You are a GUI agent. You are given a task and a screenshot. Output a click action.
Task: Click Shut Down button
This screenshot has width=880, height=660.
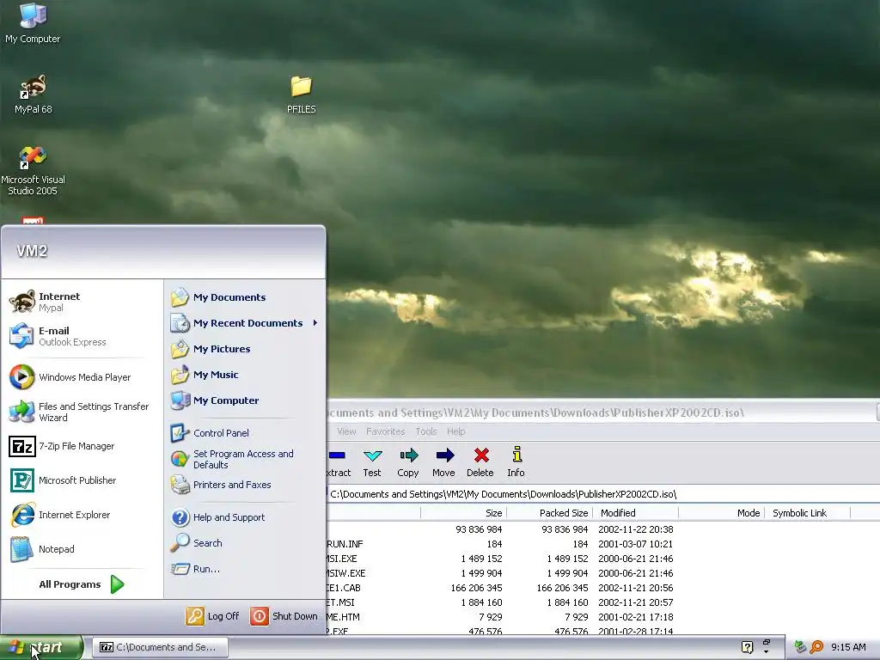tap(284, 616)
